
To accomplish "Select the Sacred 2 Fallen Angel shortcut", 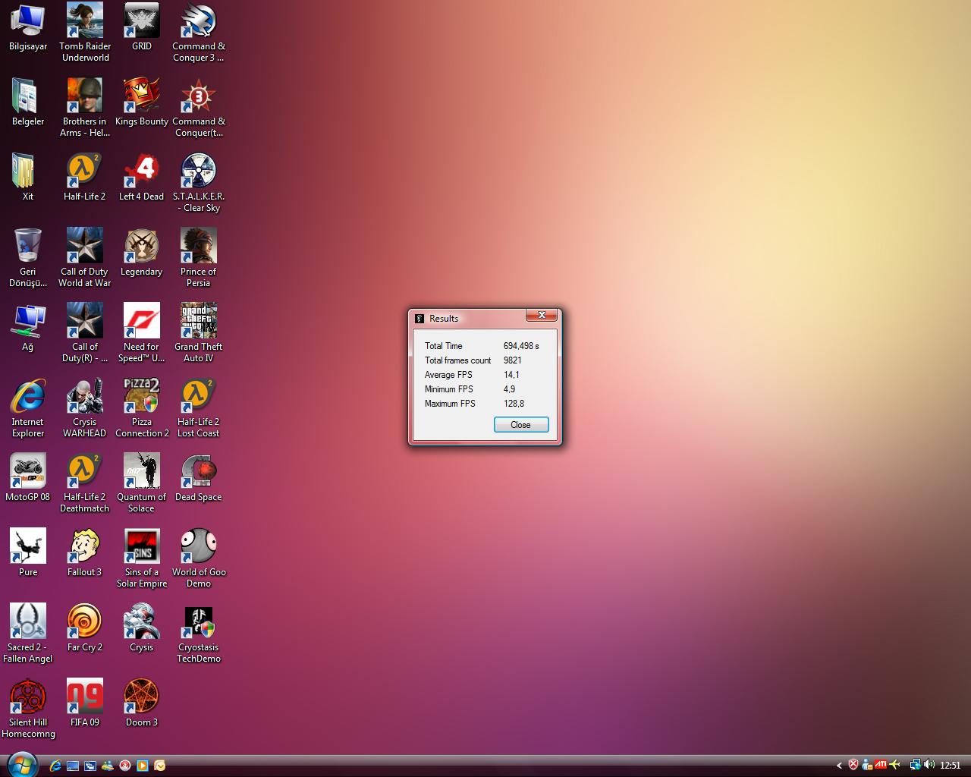I will click(x=28, y=633).
